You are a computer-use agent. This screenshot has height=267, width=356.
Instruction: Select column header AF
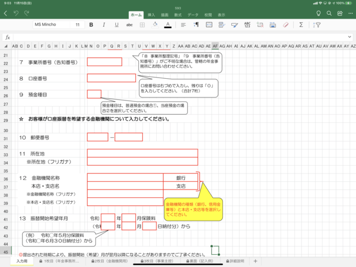[215, 46]
